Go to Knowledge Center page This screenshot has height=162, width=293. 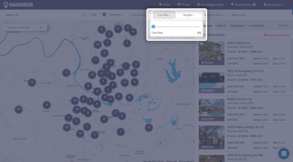210,5
